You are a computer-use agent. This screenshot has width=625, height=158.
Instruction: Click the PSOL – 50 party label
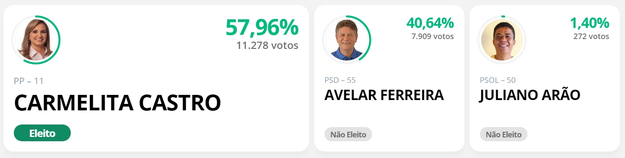pyautogui.click(x=498, y=80)
